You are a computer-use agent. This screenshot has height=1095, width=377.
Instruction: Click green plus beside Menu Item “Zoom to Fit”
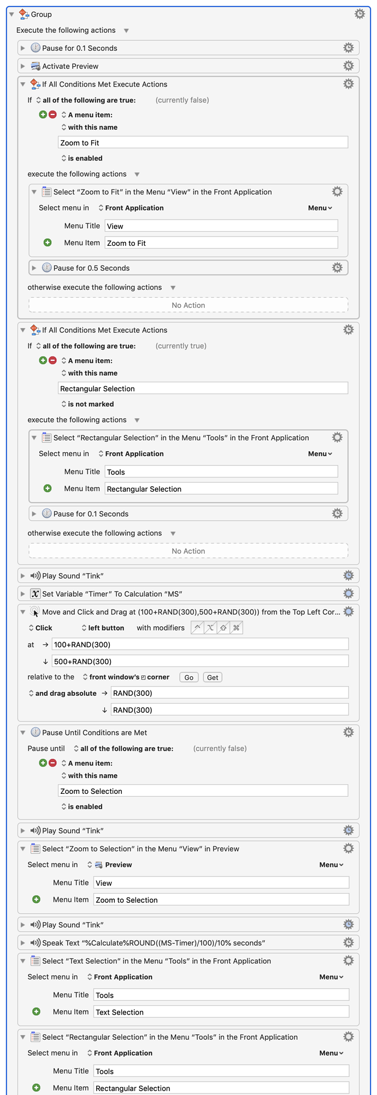pyautogui.click(x=48, y=243)
